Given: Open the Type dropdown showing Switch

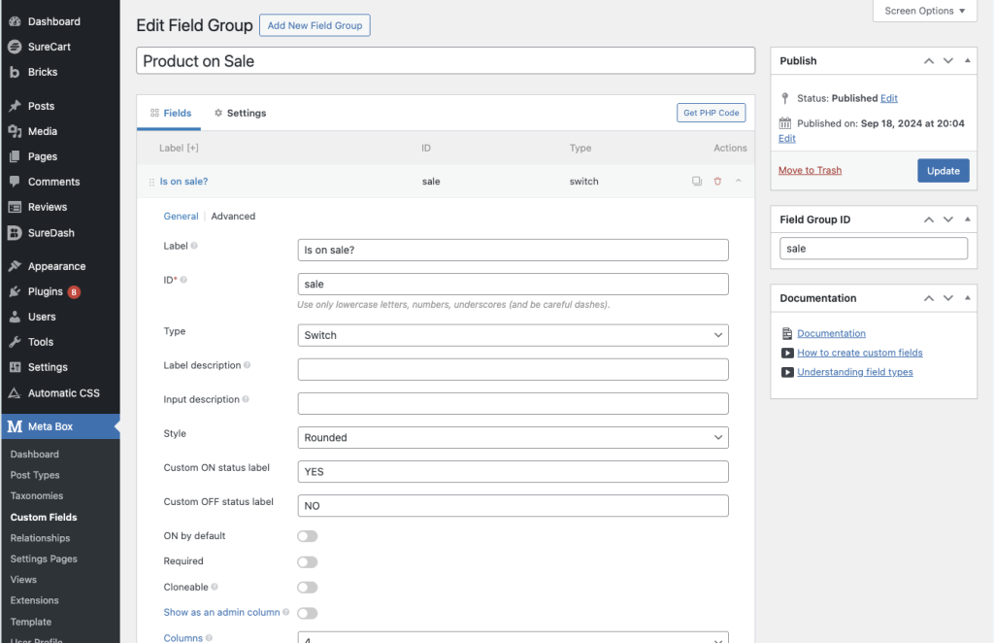Looking at the screenshot, I should coord(513,335).
